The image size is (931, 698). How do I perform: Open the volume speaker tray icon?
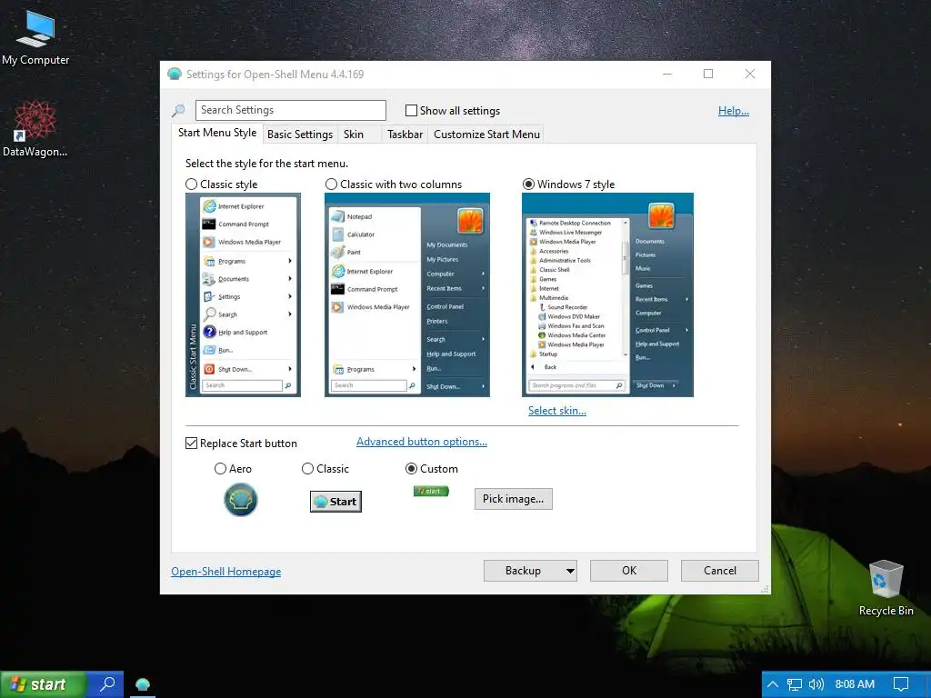(816, 684)
